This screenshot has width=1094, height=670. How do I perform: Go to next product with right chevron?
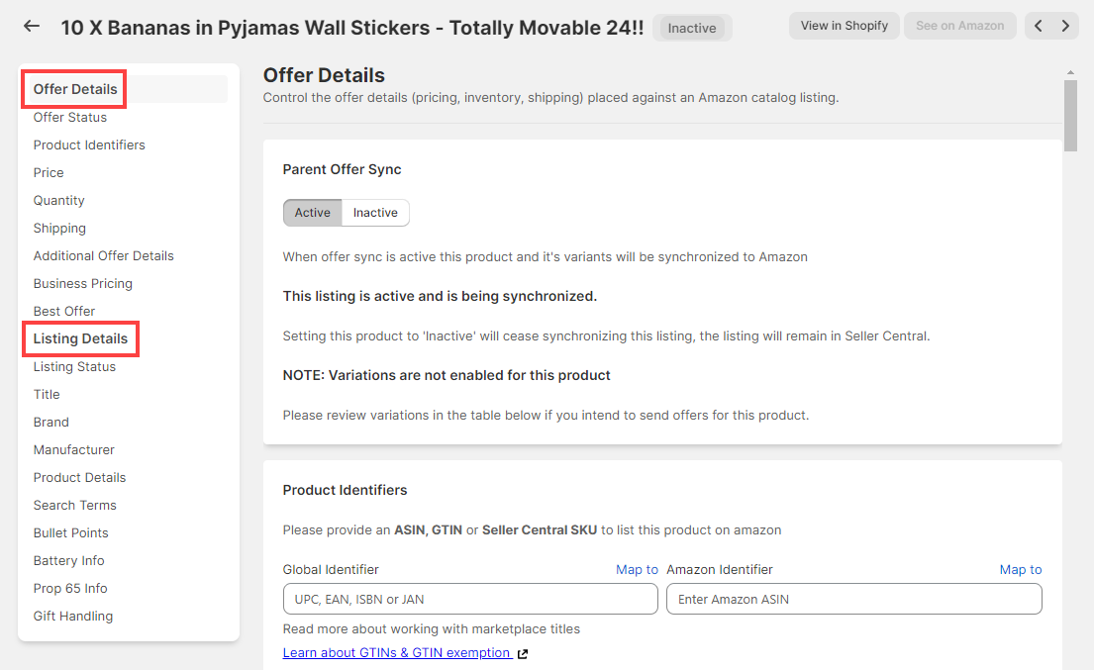pyautogui.click(x=1065, y=26)
